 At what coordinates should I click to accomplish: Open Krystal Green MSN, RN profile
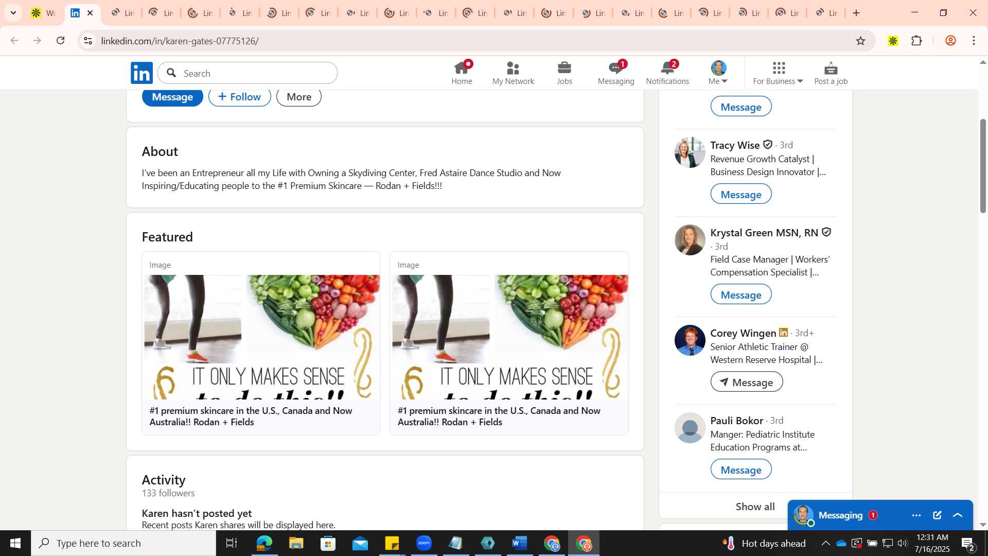[764, 233]
